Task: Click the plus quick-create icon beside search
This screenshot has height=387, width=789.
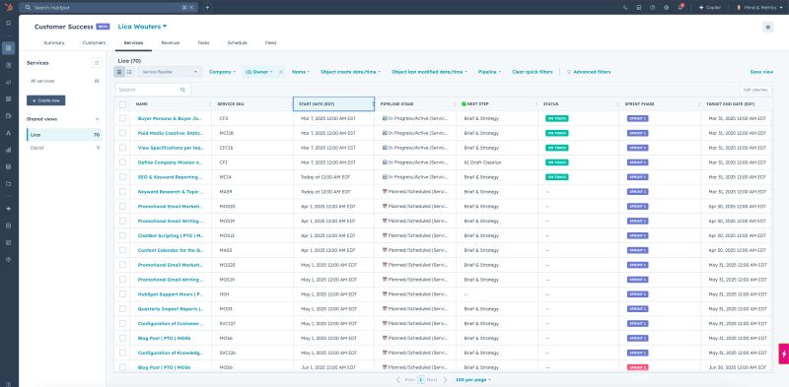Action: coord(207,8)
